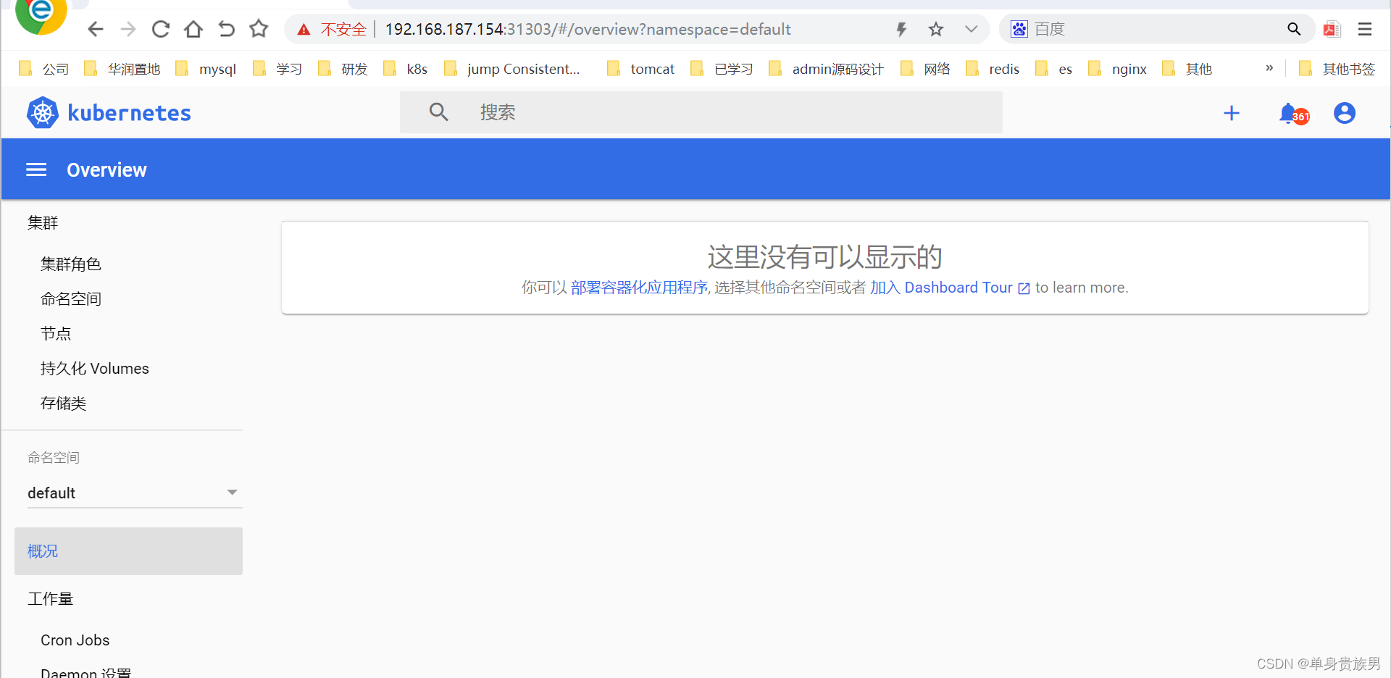
Task: Open the 学习 bookmark folder
Action: [277, 69]
